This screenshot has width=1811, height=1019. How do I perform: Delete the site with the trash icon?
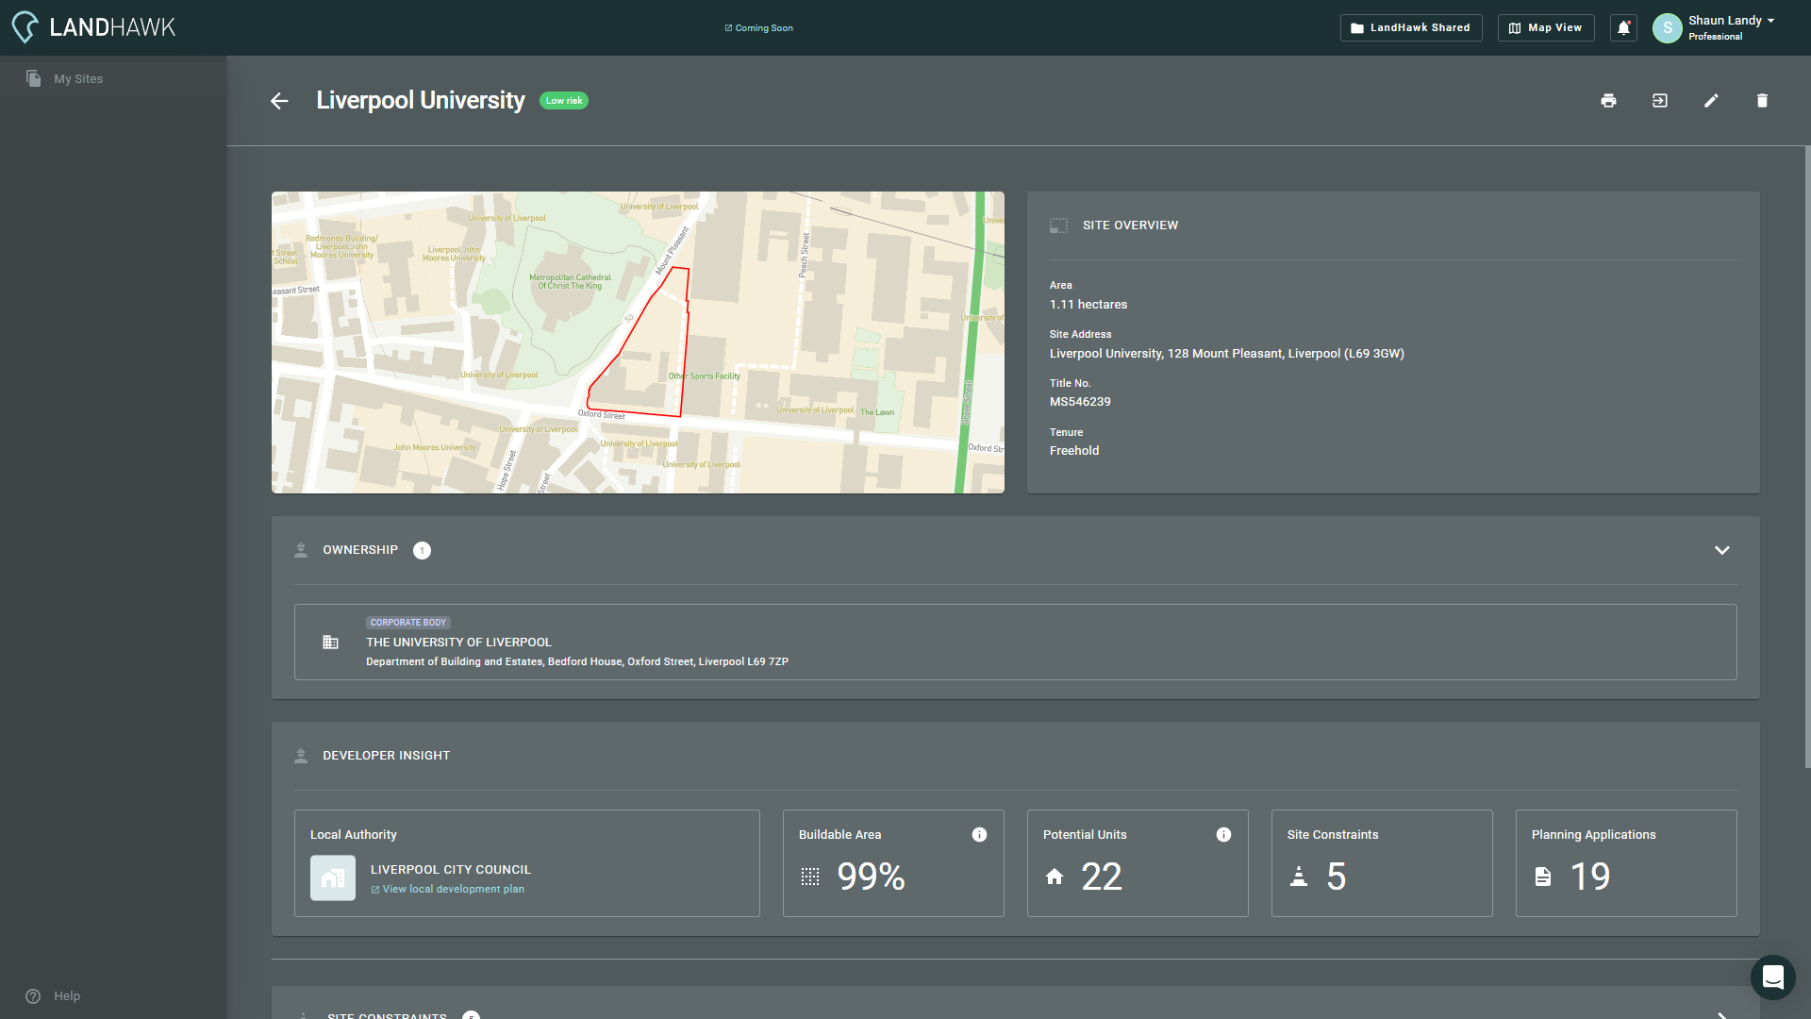(1762, 101)
